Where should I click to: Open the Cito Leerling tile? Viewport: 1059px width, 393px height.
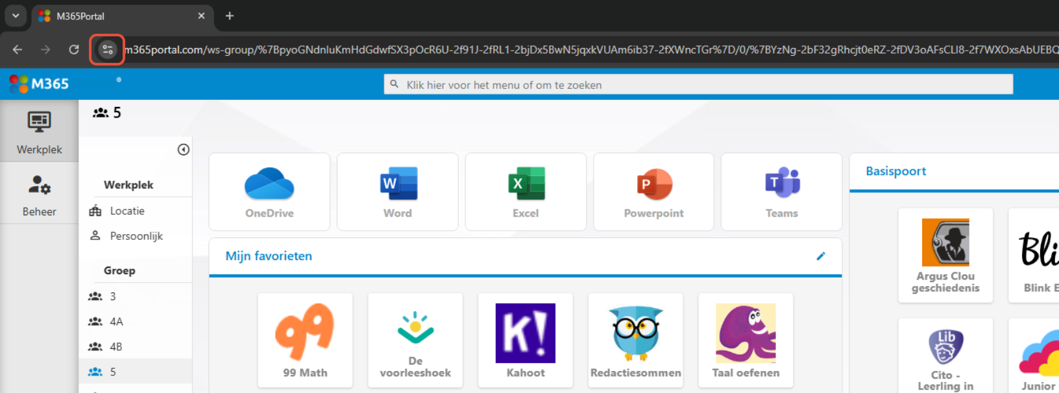[945, 355]
